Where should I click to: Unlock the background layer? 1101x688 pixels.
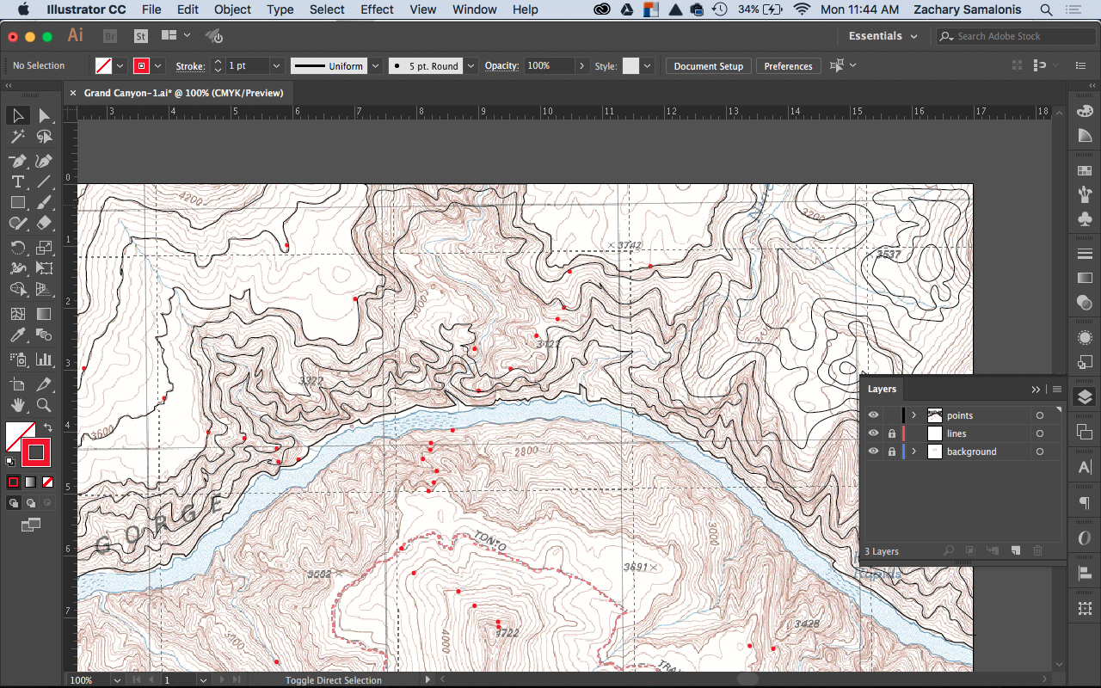892,451
